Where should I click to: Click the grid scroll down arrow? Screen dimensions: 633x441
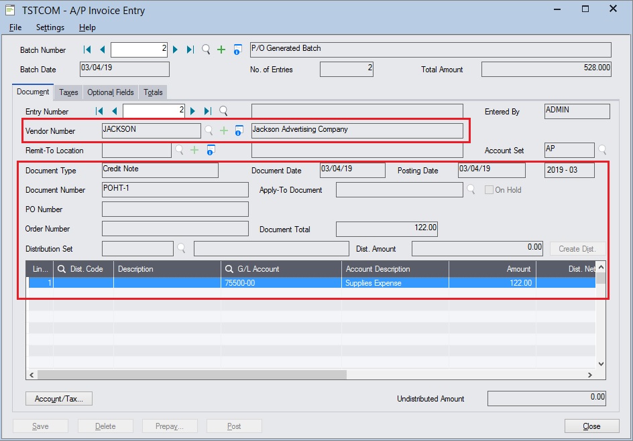[x=601, y=363]
